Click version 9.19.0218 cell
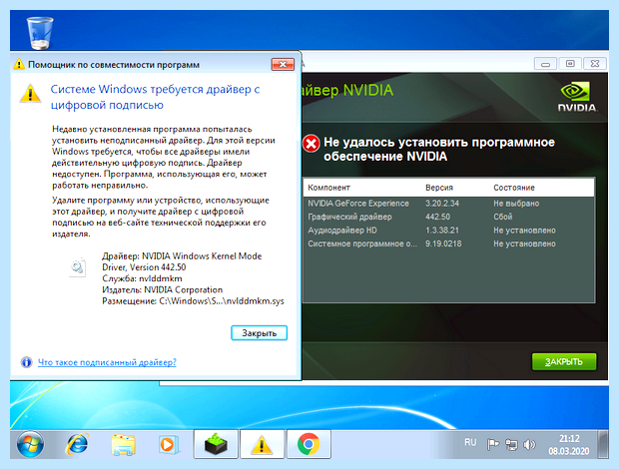619x469 pixels. coord(443,243)
